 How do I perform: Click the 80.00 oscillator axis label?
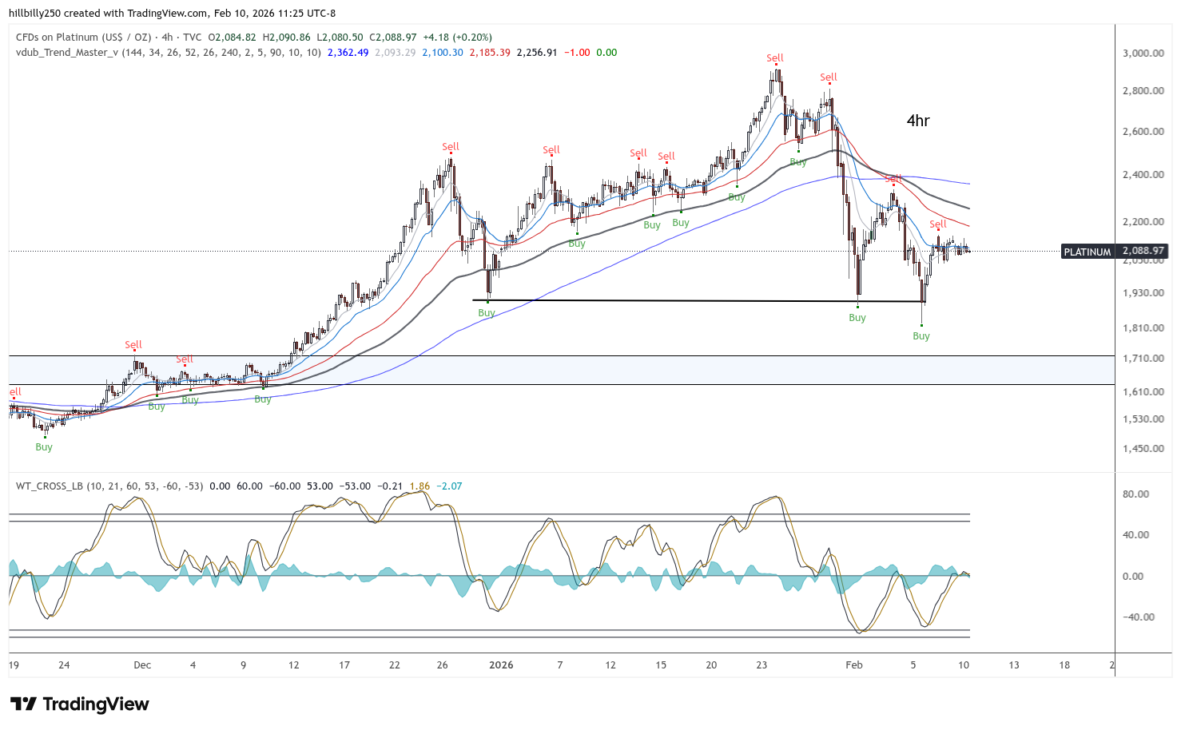(1135, 494)
